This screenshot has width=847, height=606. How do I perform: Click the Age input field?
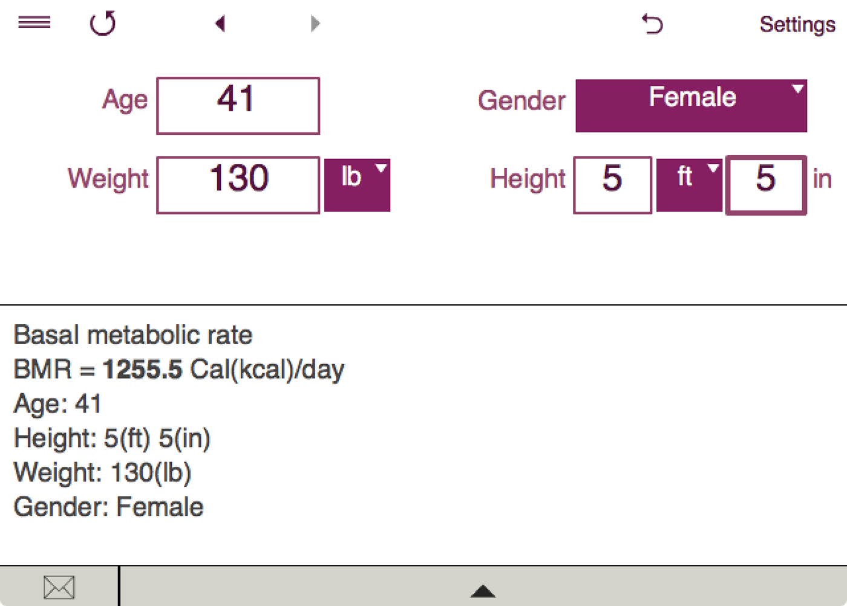[238, 105]
